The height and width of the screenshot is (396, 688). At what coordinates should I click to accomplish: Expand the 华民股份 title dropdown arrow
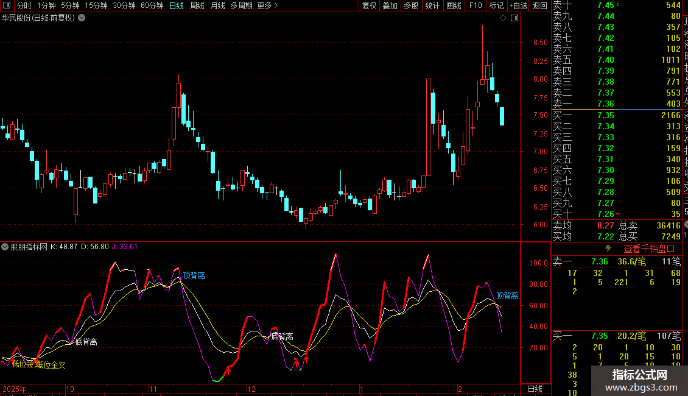coord(82,18)
